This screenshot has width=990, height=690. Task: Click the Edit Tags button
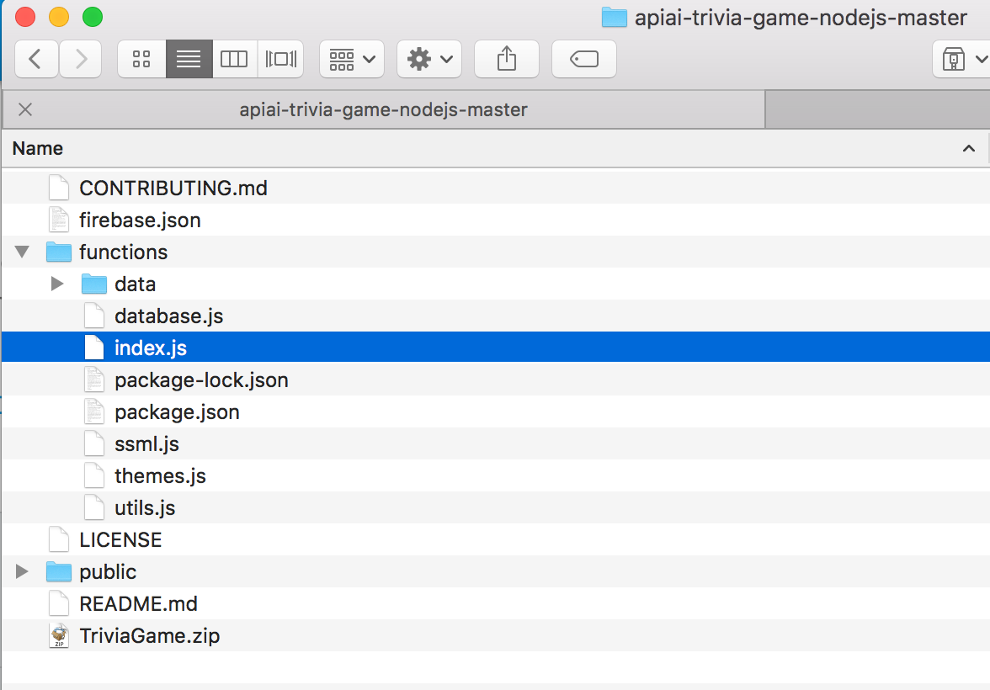[584, 60]
